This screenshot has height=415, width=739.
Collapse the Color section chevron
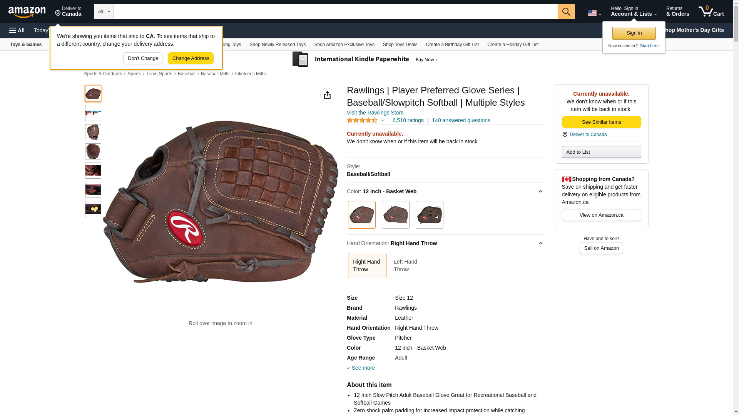(540, 191)
